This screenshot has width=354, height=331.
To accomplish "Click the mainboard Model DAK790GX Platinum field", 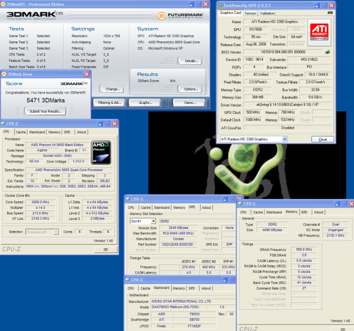I will pyautogui.click(x=178, y=307).
